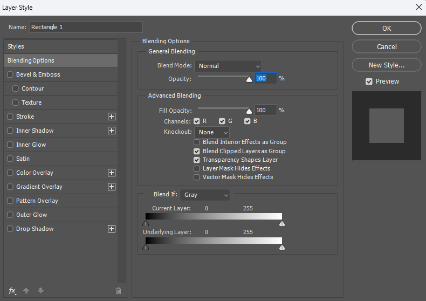
Task: Enable the Drop Shadow checkbox
Action: [10, 229]
